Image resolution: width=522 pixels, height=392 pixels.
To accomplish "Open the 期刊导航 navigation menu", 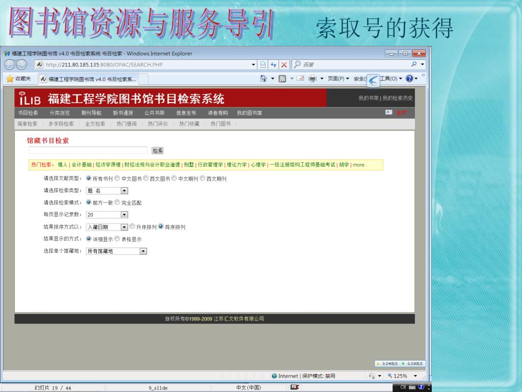I will click(x=91, y=113).
